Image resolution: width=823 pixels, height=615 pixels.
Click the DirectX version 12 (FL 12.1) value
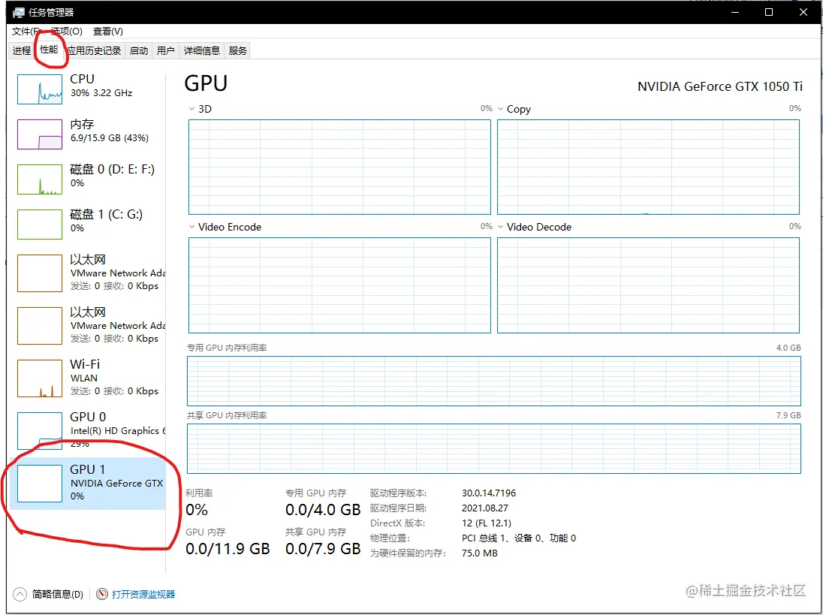(487, 523)
